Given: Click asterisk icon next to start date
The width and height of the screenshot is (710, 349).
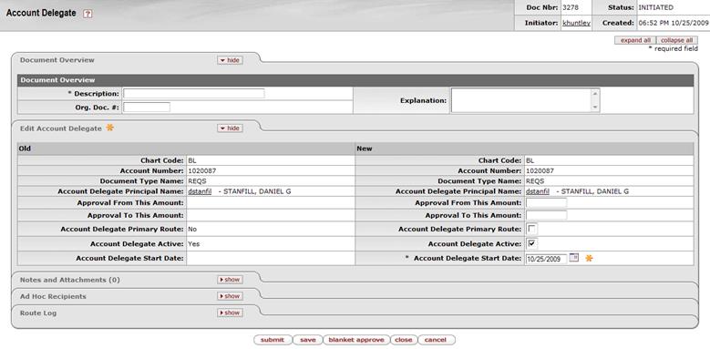Looking at the screenshot, I should (589, 258).
